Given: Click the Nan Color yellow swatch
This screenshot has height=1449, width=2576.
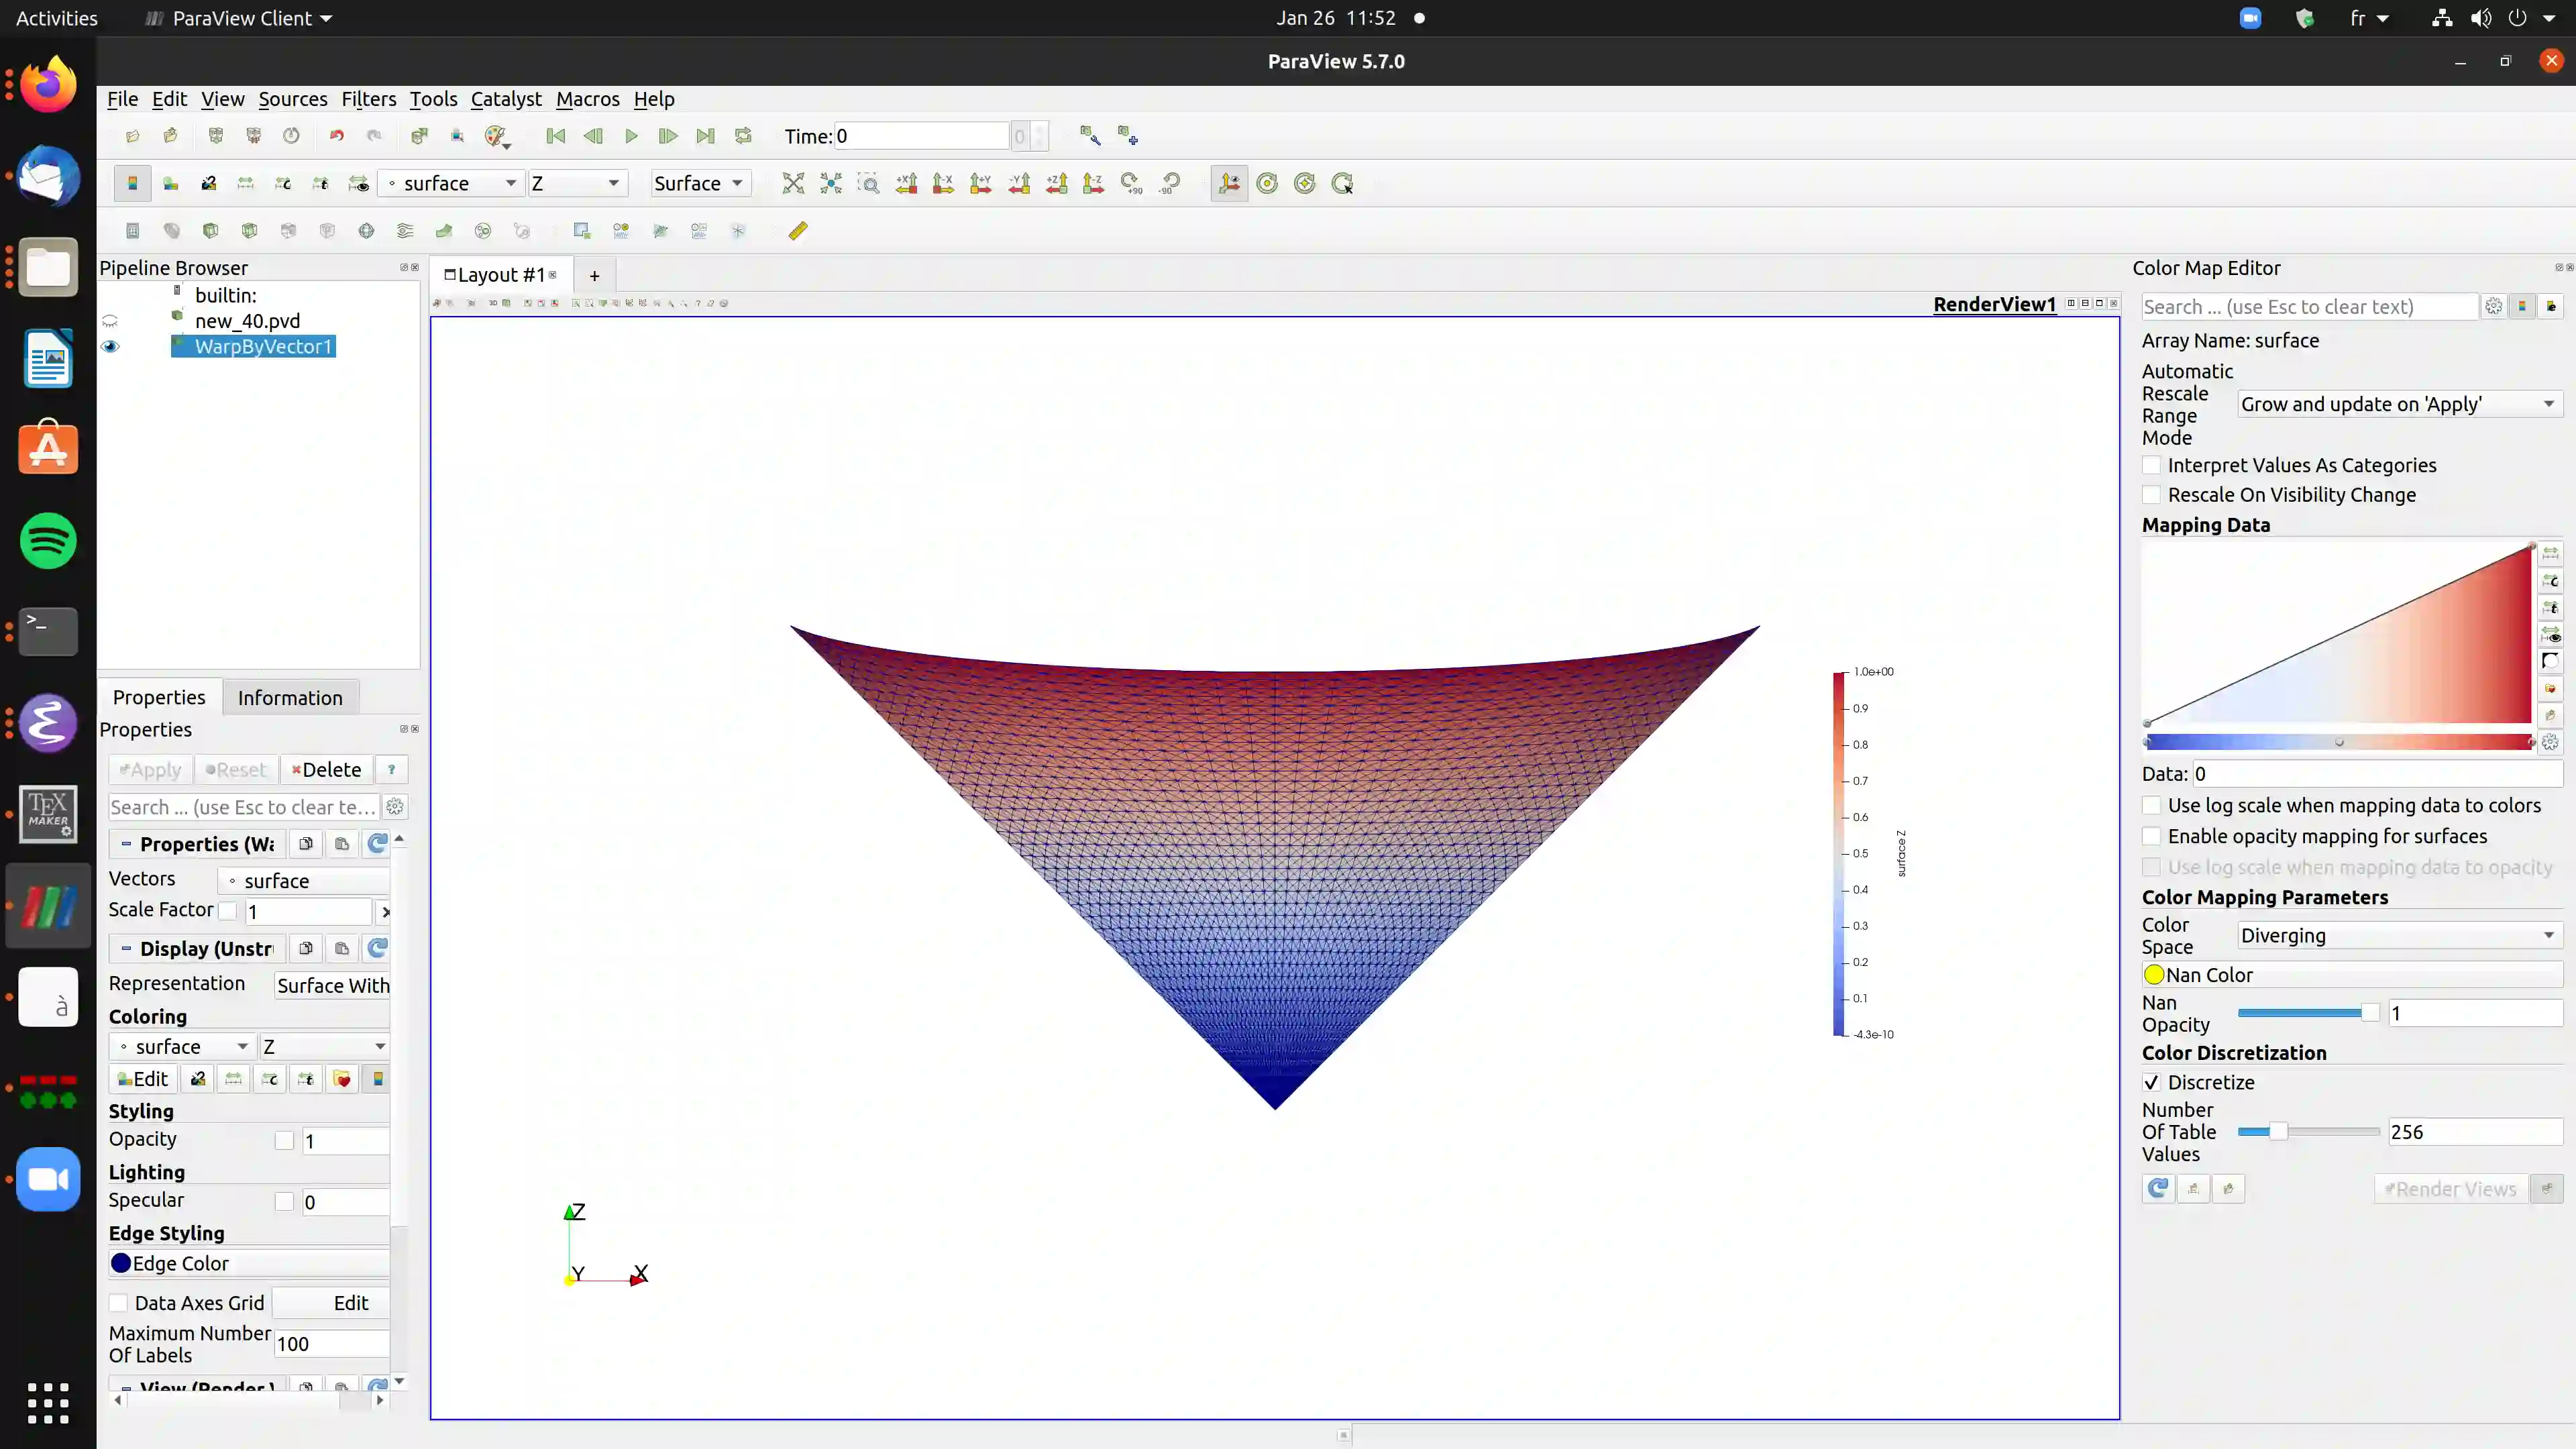Looking at the screenshot, I should click(2154, 975).
